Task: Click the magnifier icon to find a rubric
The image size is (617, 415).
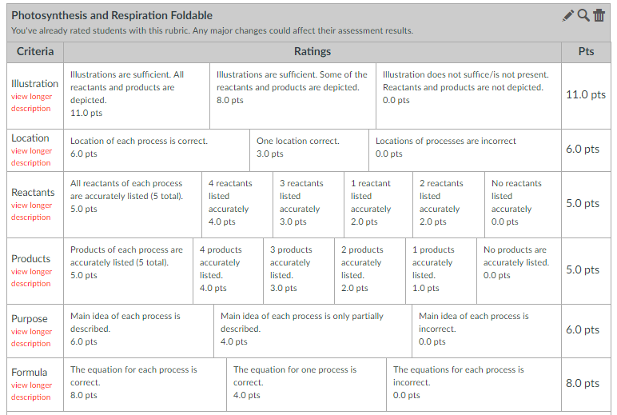Action: point(583,15)
